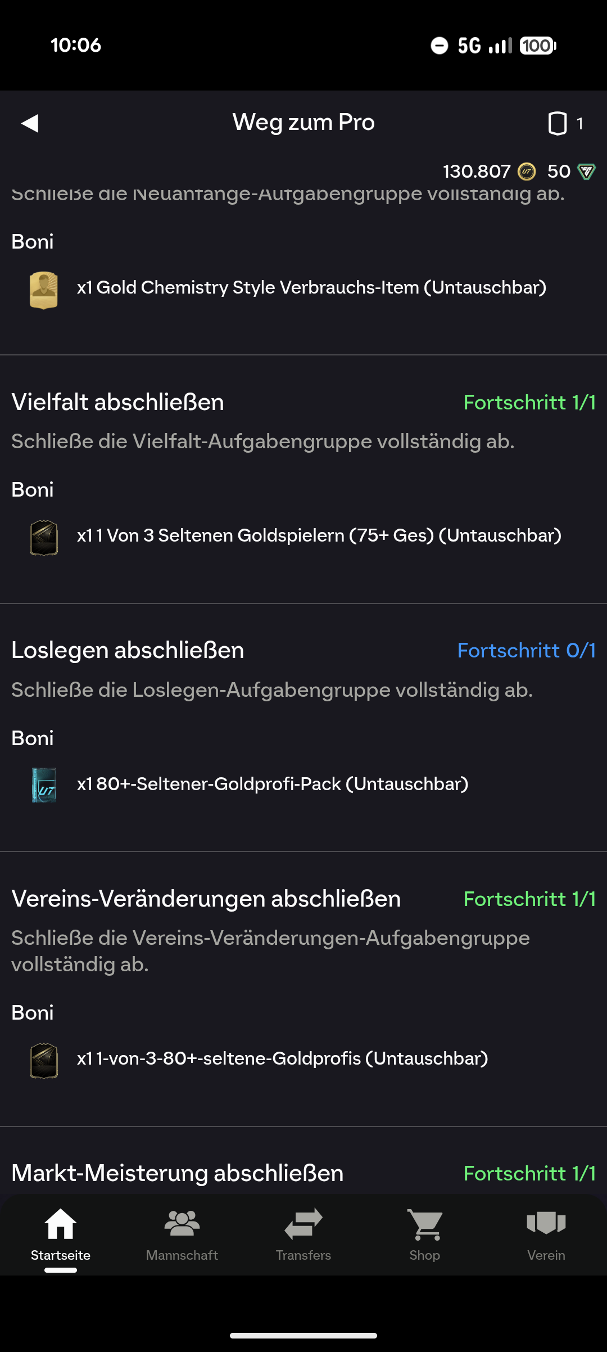Viewport: 607px width, 1352px height.
Task: Tap the 75+ rare gold player pick icon
Action: tap(44, 538)
